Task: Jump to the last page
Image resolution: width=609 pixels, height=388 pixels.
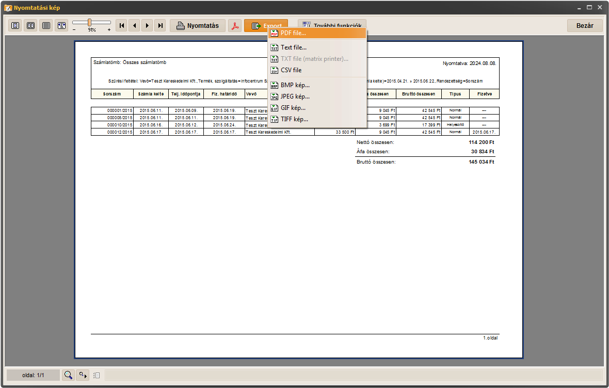Action: click(160, 26)
